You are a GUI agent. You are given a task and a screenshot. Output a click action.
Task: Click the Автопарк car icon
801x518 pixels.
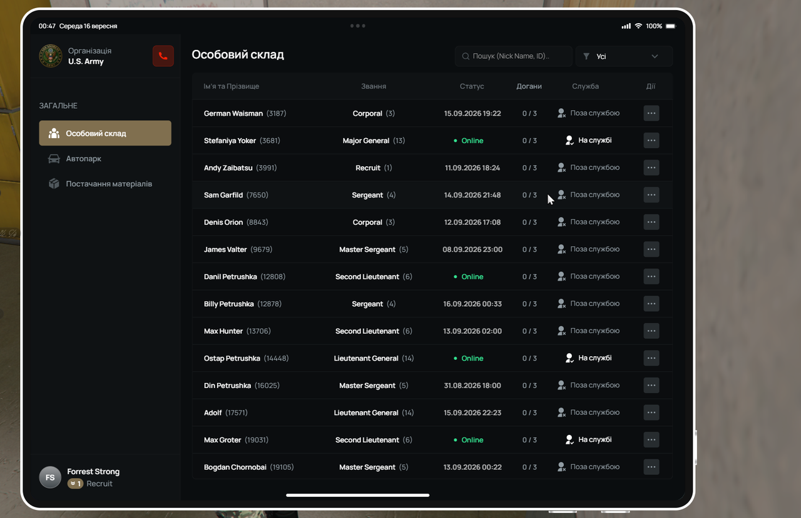tap(54, 159)
